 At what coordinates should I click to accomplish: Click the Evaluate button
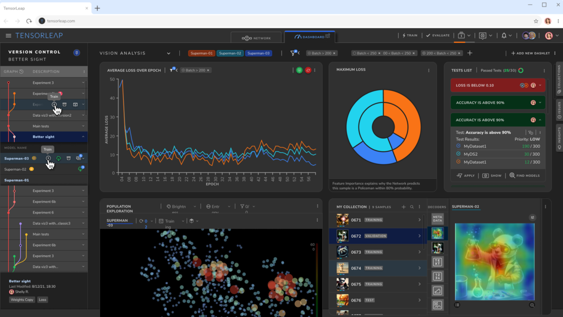pyautogui.click(x=438, y=36)
